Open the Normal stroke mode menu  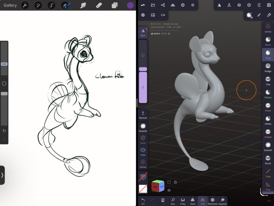coord(143,115)
